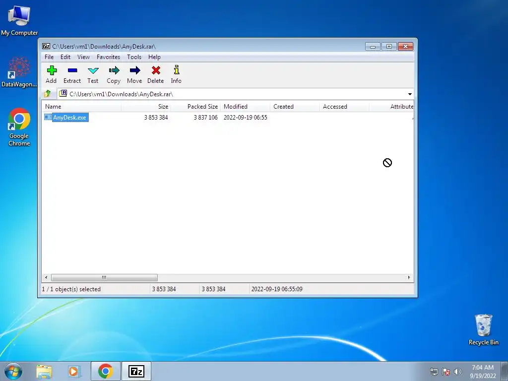Open the File menu
This screenshot has height=381, width=508.
pos(49,57)
